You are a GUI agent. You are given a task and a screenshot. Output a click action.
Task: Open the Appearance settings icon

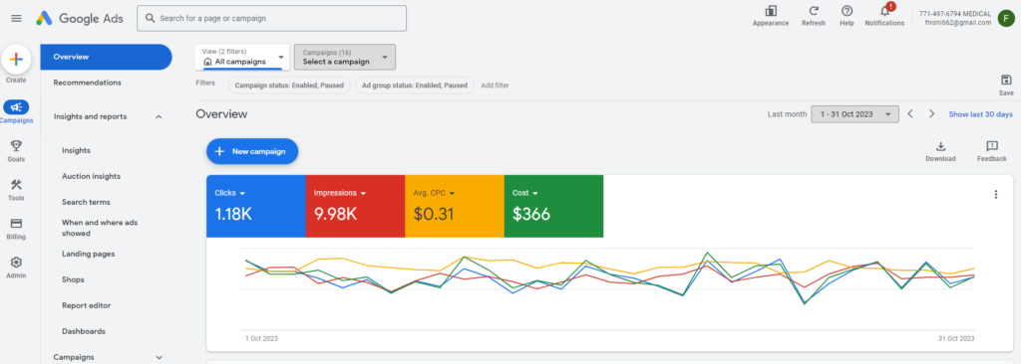click(x=771, y=11)
